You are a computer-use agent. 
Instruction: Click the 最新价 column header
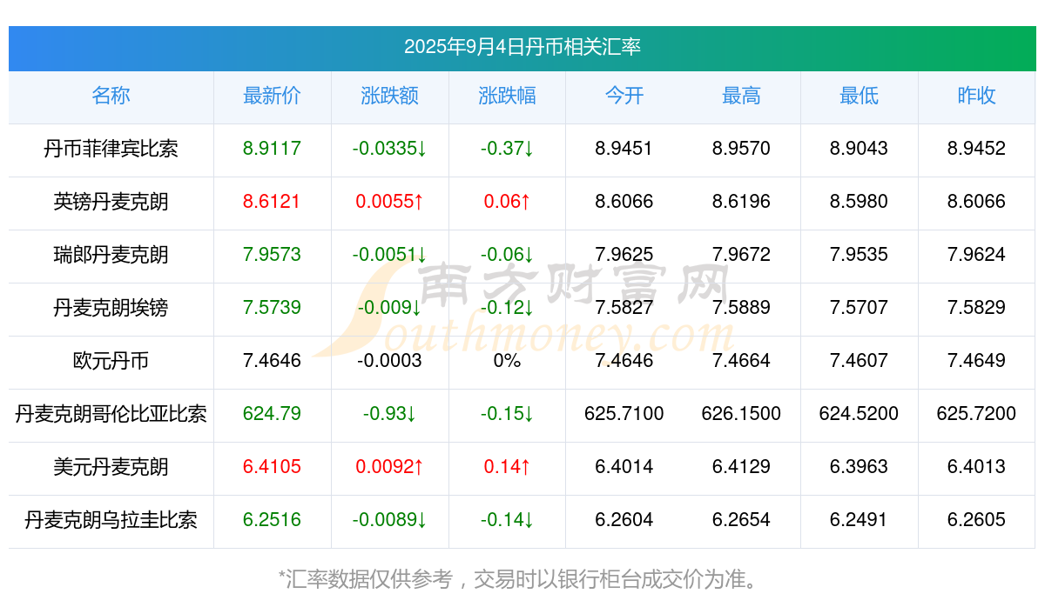[x=273, y=96]
